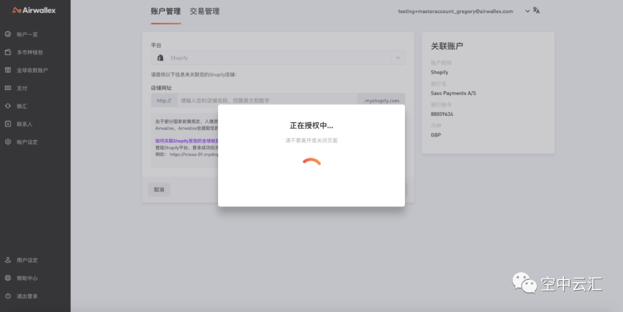
Task: Click the 账户设定 settings gear icon
Action: coord(8,142)
